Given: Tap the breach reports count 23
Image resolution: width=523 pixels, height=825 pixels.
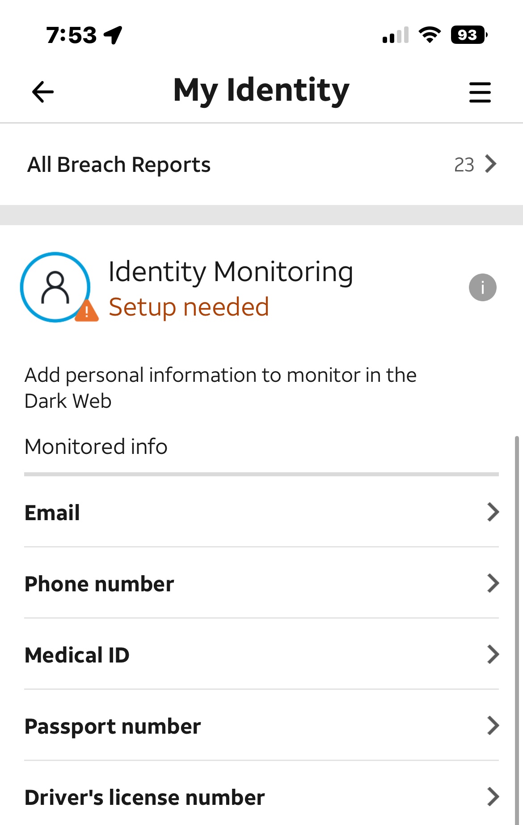Looking at the screenshot, I should click(x=464, y=165).
